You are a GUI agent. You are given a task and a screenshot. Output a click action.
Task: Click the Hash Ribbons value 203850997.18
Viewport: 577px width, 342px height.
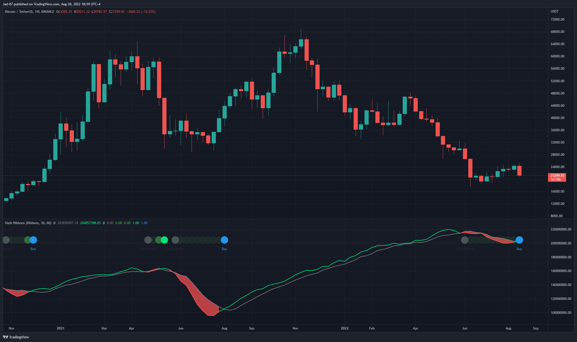point(68,223)
